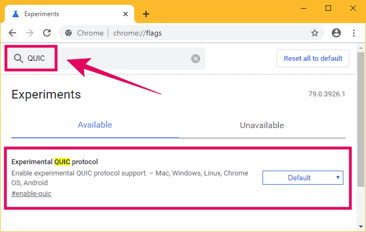Click the forward navigation arrow

(x=30, y=33)
